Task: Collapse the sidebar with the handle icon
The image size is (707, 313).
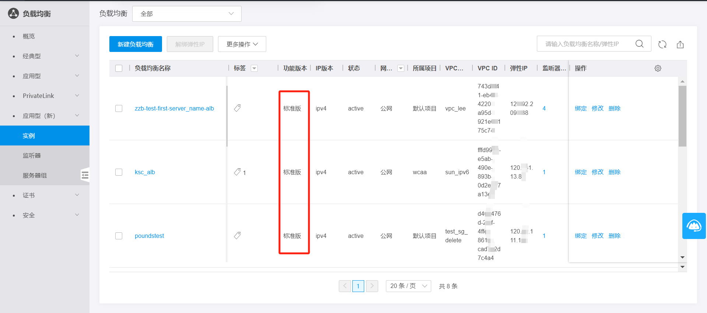Action: 85,175
